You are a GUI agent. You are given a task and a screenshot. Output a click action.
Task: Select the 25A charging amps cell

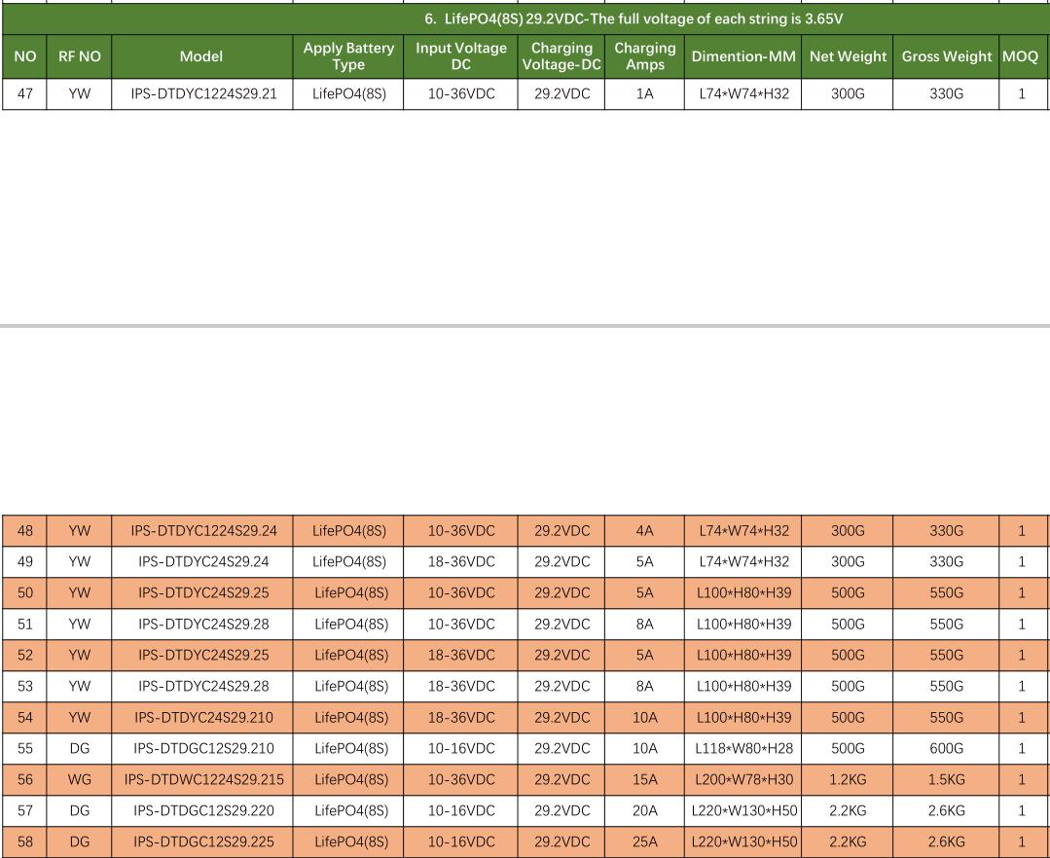click(645, 841)
